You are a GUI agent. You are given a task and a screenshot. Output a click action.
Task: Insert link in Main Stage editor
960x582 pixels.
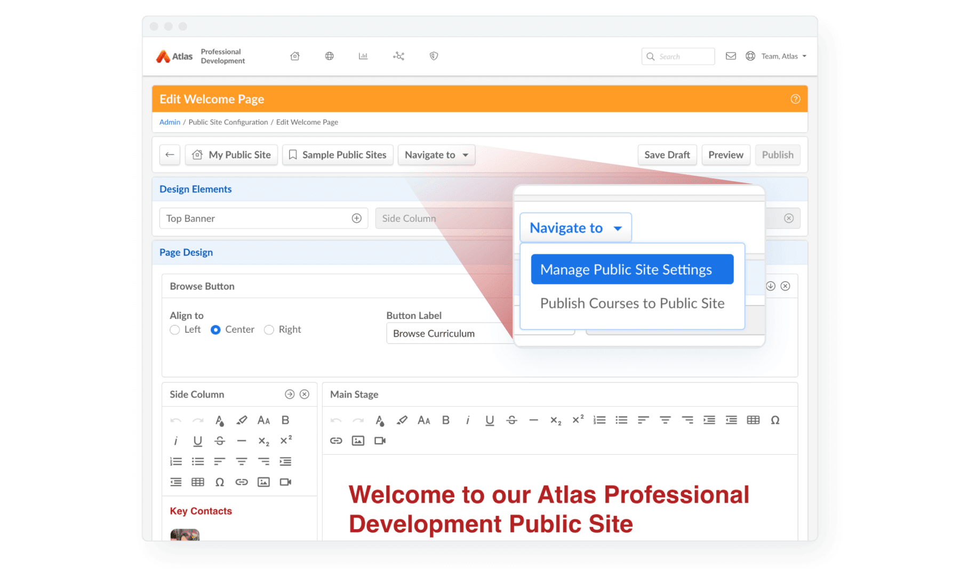336,440
